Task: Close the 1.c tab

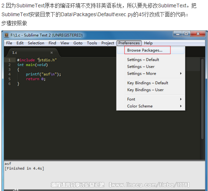Action: click(52, 53)
